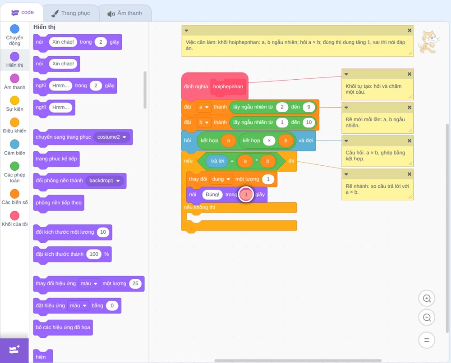The height and width of the screenshot is (363, 451).
Task: Click the 'trang phục kế tiếp' block
Action: [56, 159]
